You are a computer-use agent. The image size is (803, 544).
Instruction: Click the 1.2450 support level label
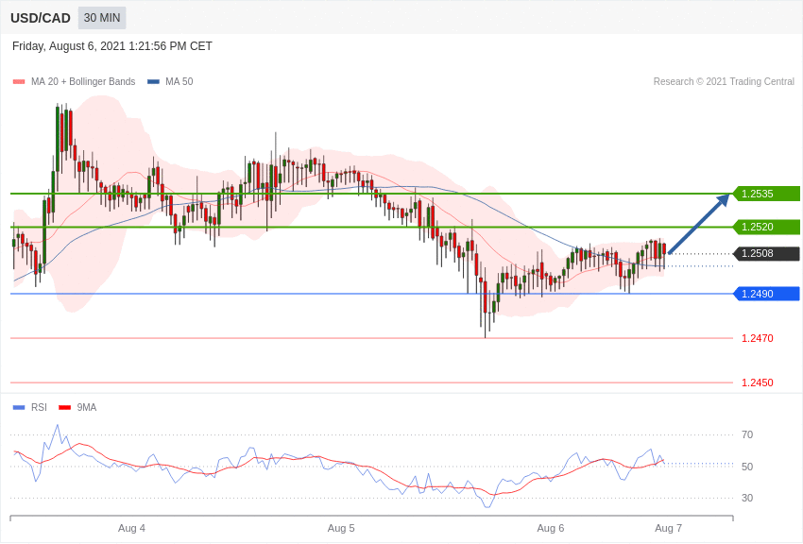pos(758,382)
